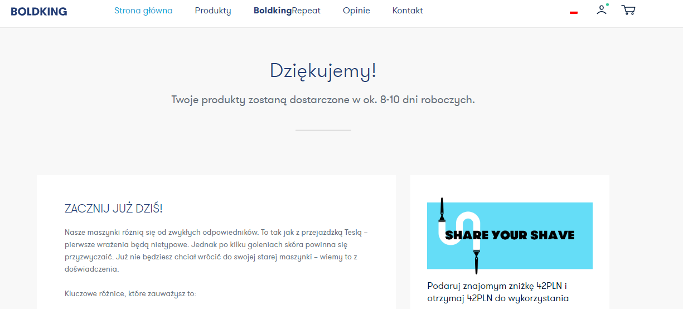Click the Podaruj znajomym zniżkę 42PLN text
The height and width of the screenshot is (309, 683).
498,292
